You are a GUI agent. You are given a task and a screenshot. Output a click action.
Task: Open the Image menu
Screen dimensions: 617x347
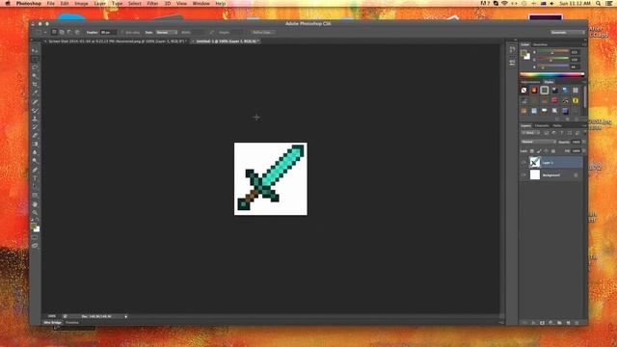click(81, 3)
